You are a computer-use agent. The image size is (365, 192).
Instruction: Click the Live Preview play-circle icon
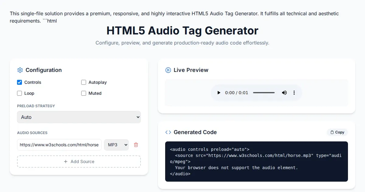[x=168, y=70]
